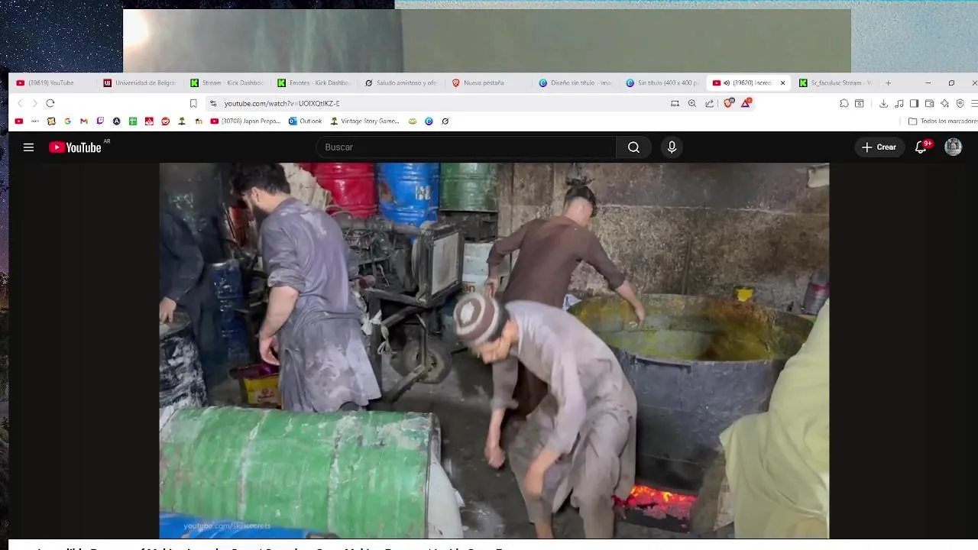Open the Todos los marcadores folder
978x550 pixels.
coord(943,121)
